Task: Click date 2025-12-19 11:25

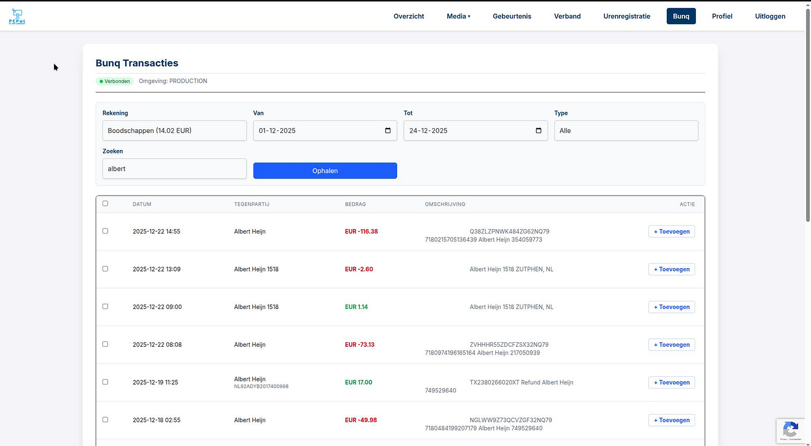Action: [x=155, y=382]
